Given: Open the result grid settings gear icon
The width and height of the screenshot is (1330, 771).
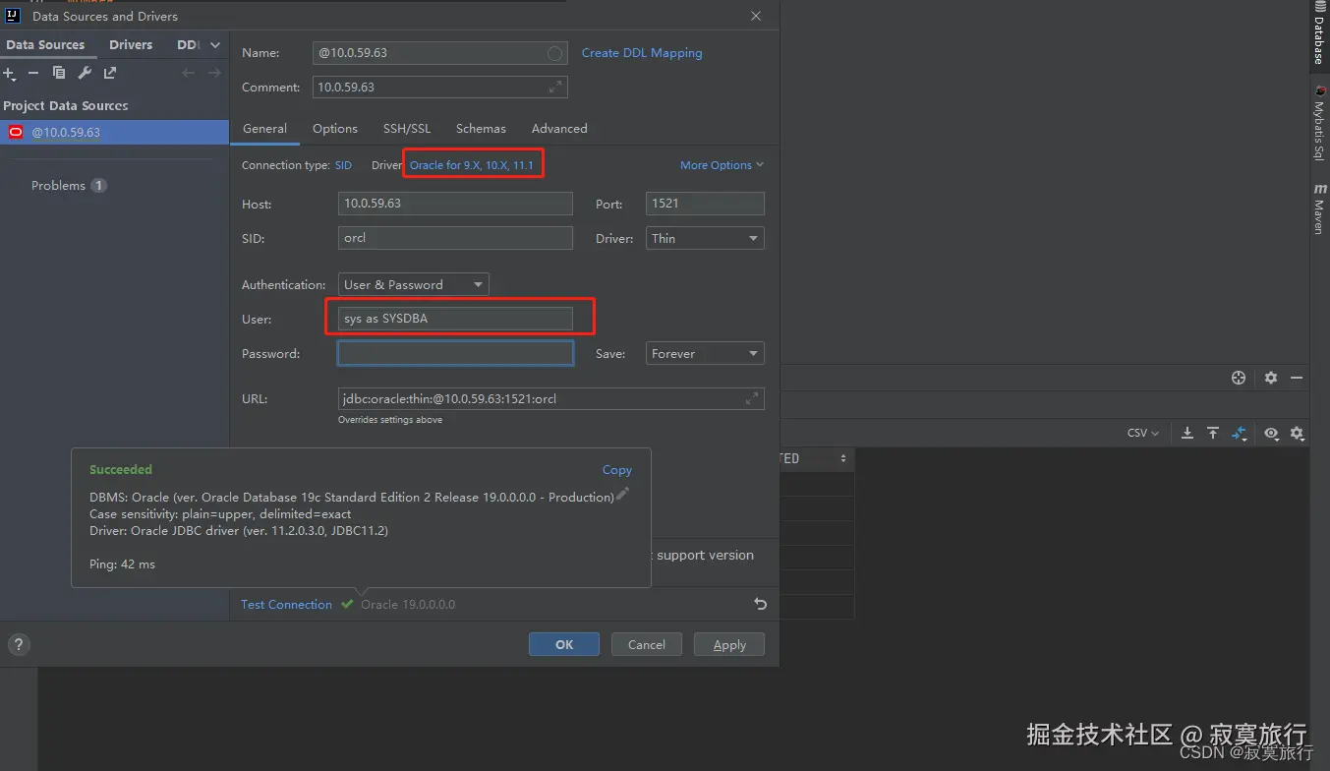Looking at the screenshot, I should [x=1297, y=433].
